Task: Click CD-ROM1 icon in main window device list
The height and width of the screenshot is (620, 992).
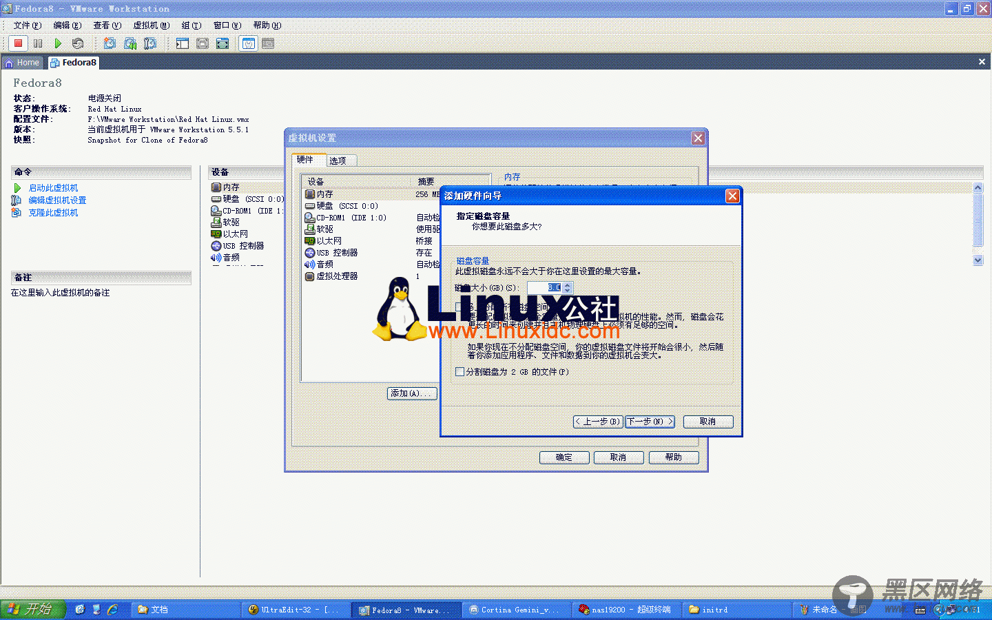Action: click(x=216, y=211)
